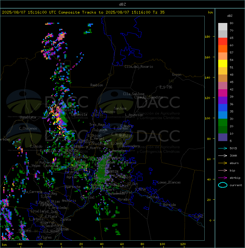
Task: Pick the dark green swatch between 20 and 10
Action: coord(223,130)
